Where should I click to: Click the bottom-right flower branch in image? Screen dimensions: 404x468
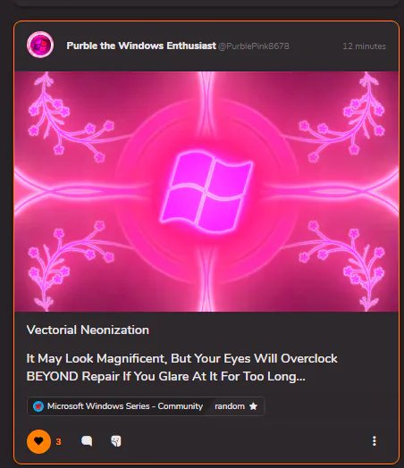coord(342,265)
